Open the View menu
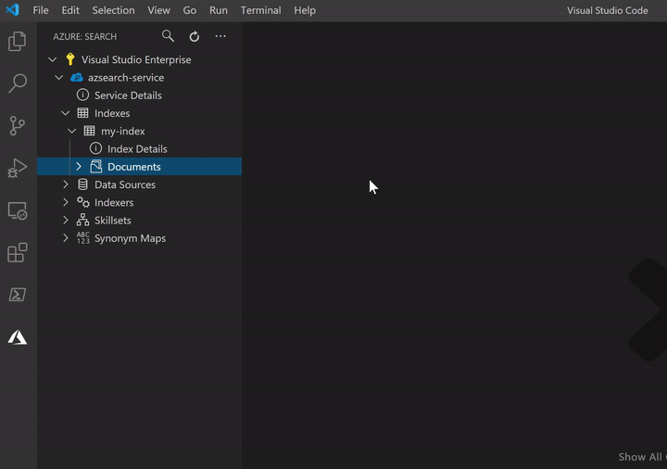 [x=158, y=10]
